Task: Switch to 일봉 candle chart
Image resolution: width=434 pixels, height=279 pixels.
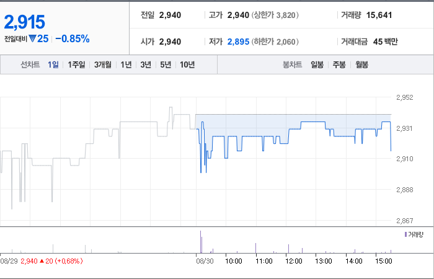Action: pyautogui.click(x=317, y=64)
